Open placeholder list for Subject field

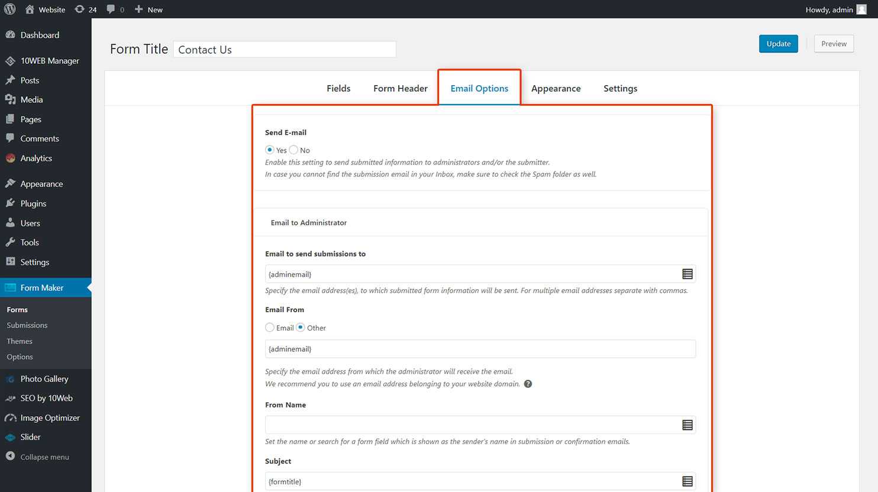coord(687,481)
